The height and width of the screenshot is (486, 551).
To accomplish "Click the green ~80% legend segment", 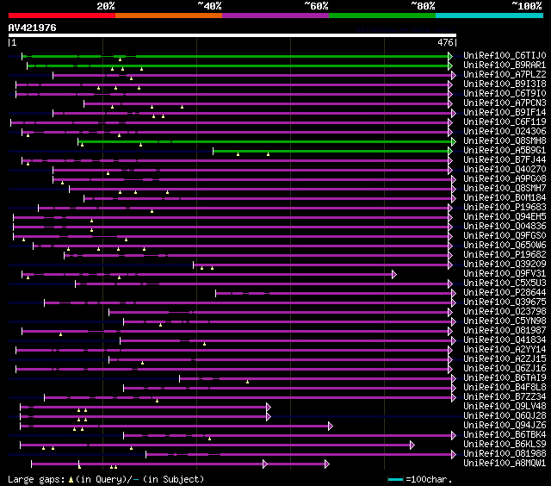I will click(x=382, y=16).
